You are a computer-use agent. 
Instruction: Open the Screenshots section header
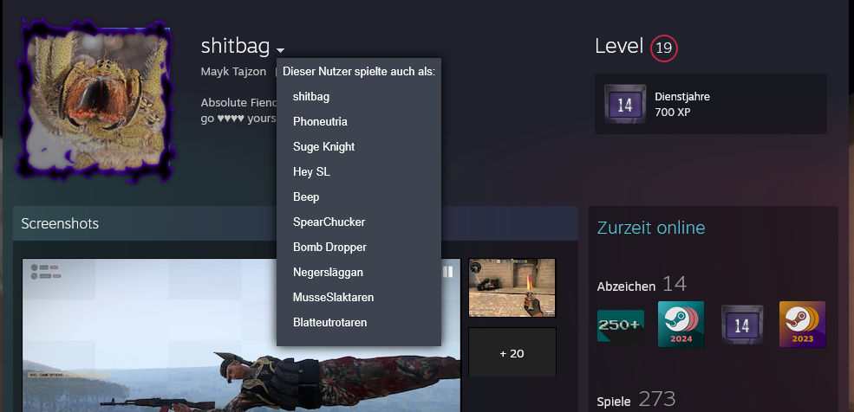click(60, 223)
